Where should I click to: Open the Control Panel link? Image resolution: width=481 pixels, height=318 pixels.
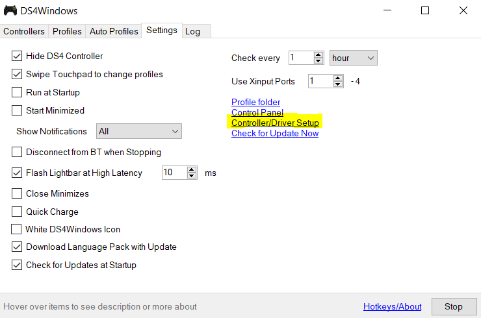coord(257,112)
